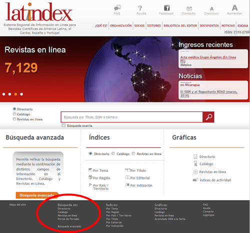This screenshot has width=250, height=233.
Task: Click the Gráficas Catálogo ribbon icon
Action: click(195, 163)
